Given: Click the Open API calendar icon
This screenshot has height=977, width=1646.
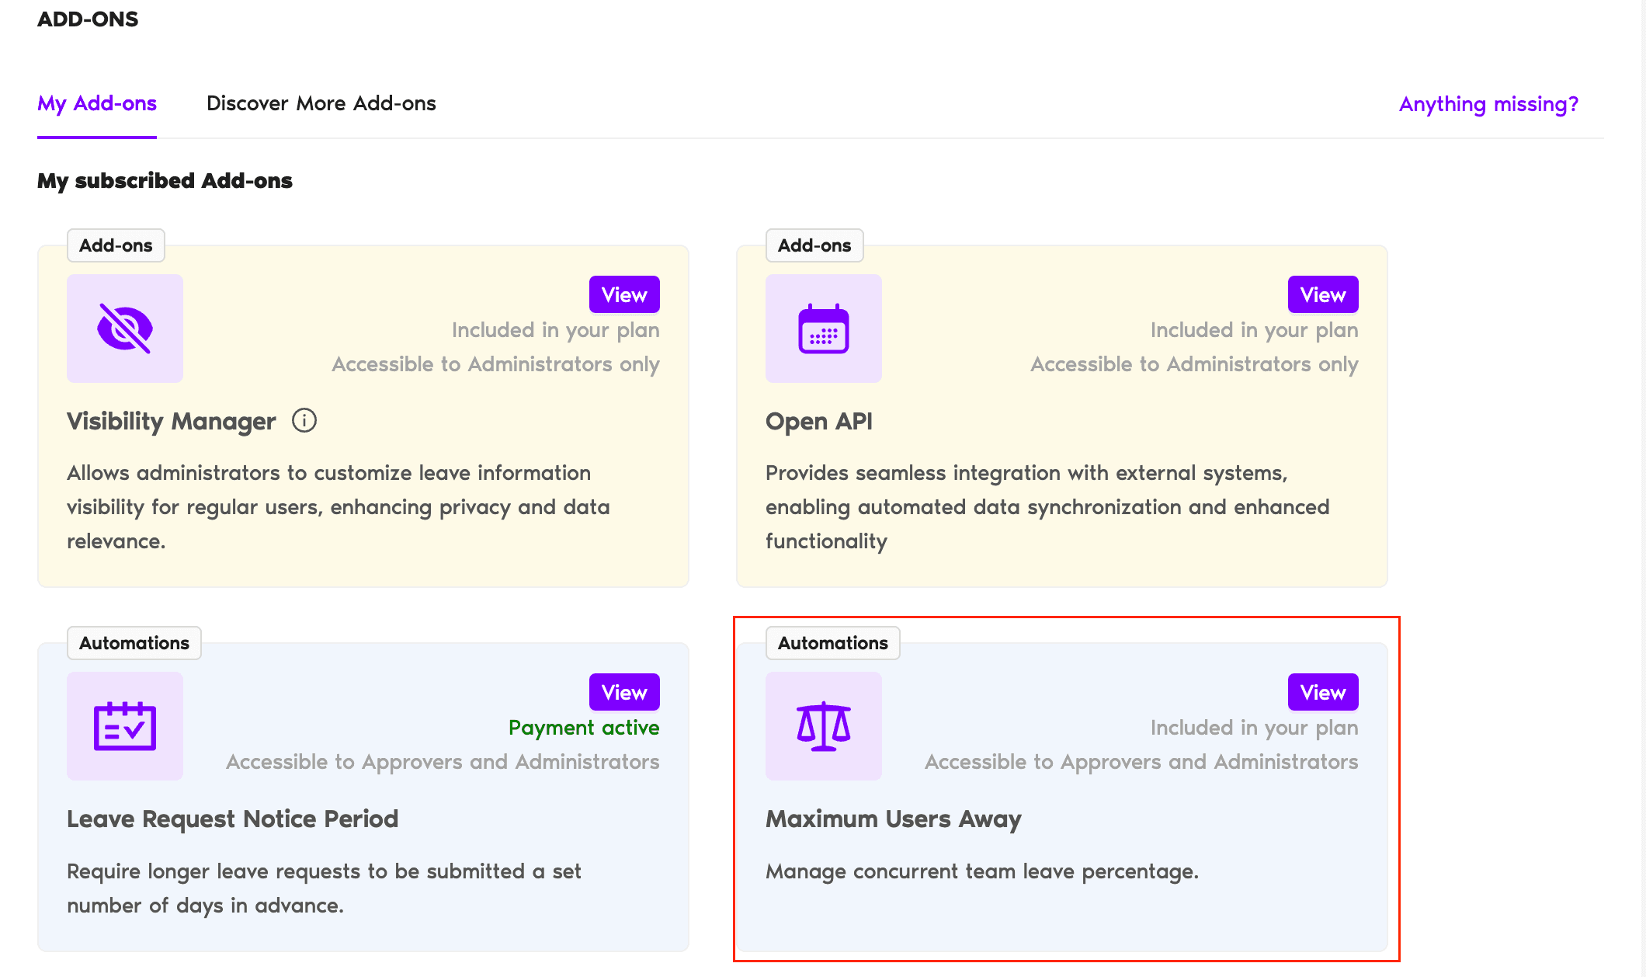Looking at the screenshot, I should click(x=823, y=329).
